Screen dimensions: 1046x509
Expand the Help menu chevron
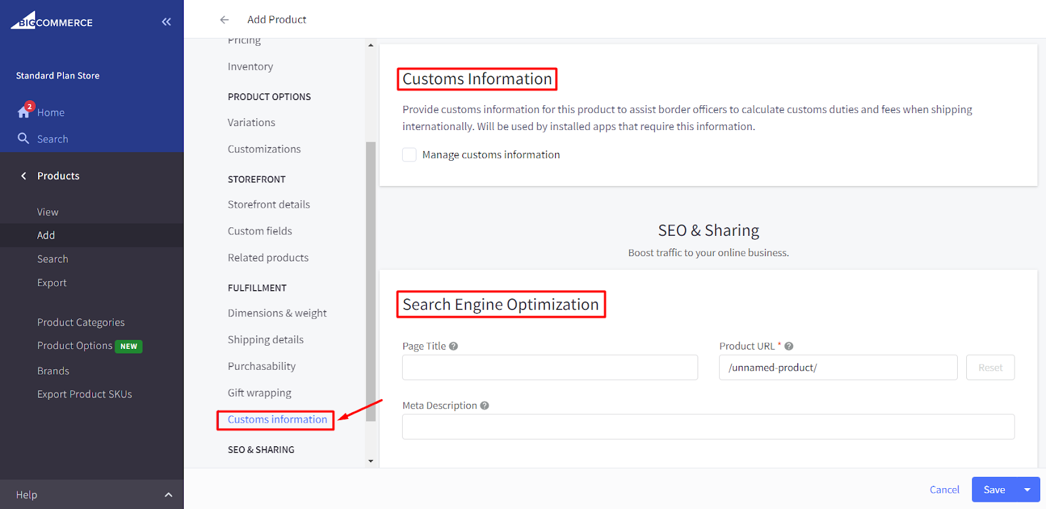(168, 495)
